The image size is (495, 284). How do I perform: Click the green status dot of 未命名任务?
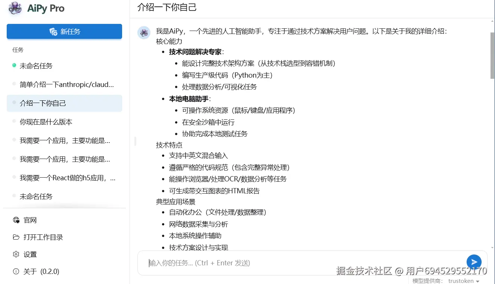click(x=14, y=65)
